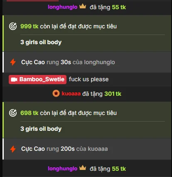
Task: Click lightning icon in the 30s vibration message
Action: coord(13,62)
